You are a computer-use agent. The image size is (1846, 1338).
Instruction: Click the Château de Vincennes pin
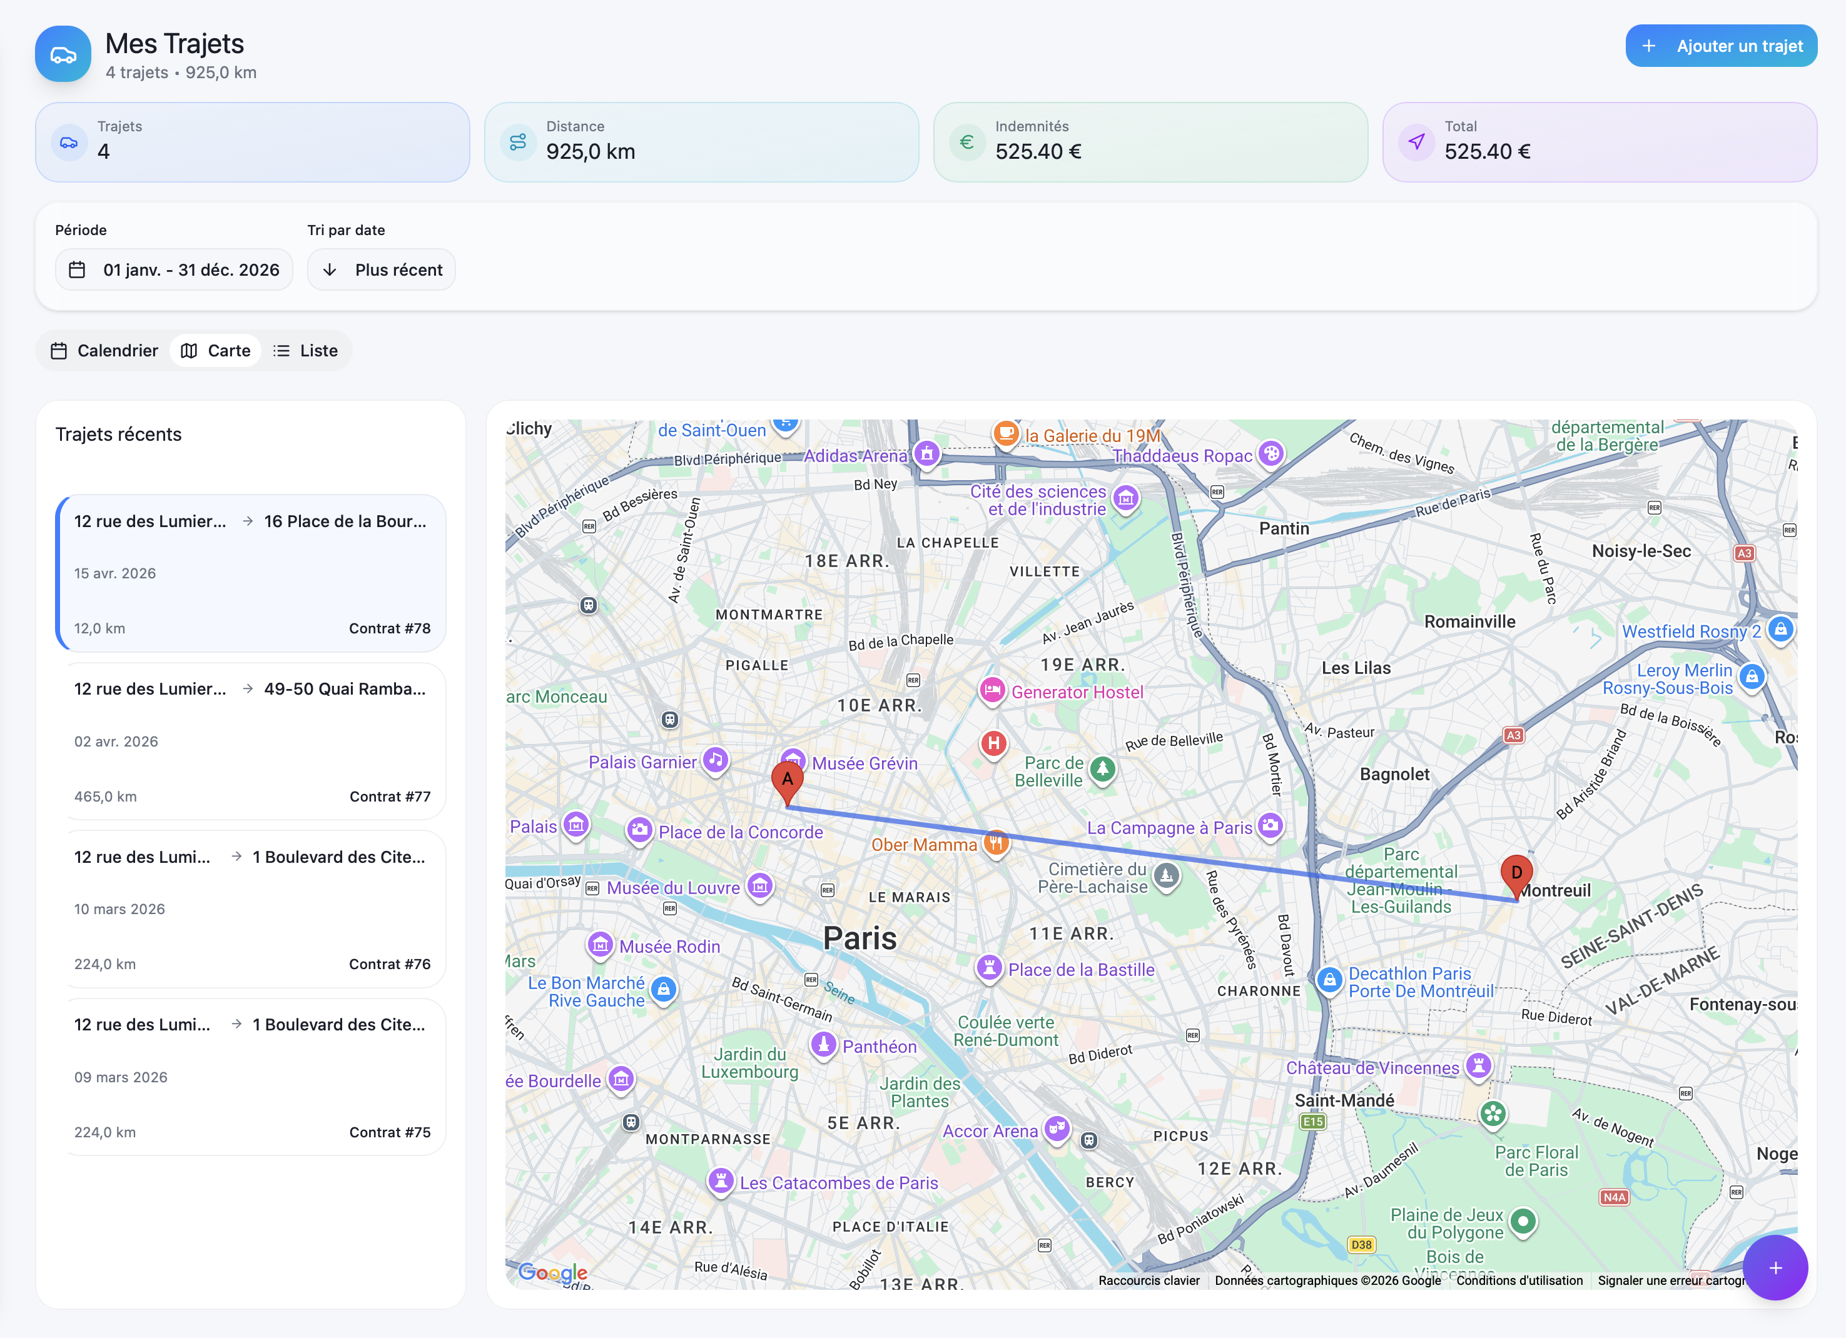point(1478,1065)
